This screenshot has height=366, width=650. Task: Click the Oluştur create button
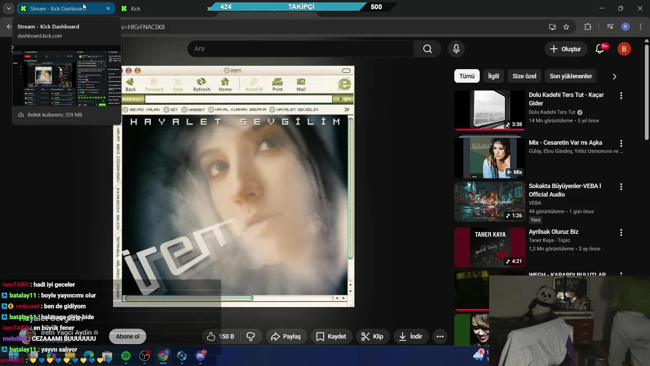[566, 49]
